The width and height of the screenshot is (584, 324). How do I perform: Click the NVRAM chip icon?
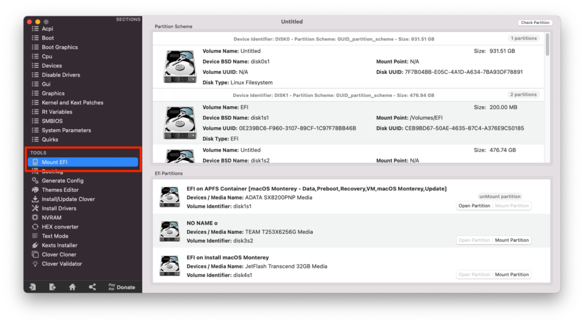coord(35,217)
